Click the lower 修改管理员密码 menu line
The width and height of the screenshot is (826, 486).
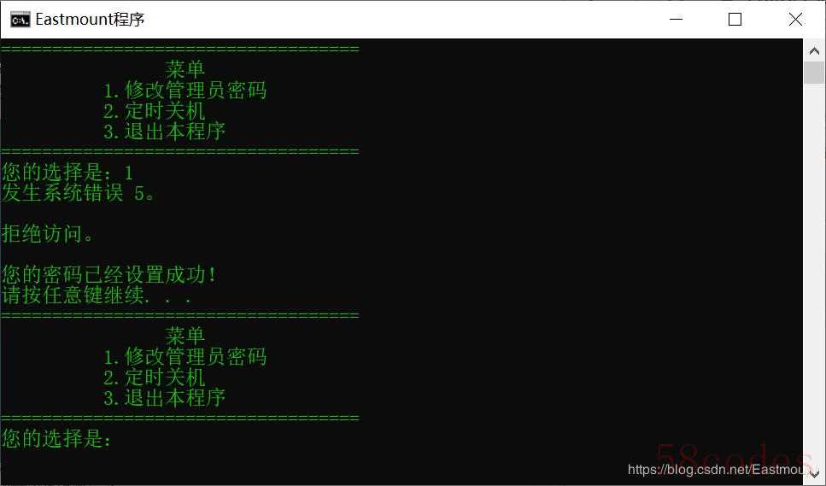coord(185,356)
